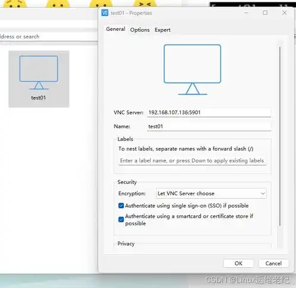Minimize the test01 Properties window

pos(246,13)
